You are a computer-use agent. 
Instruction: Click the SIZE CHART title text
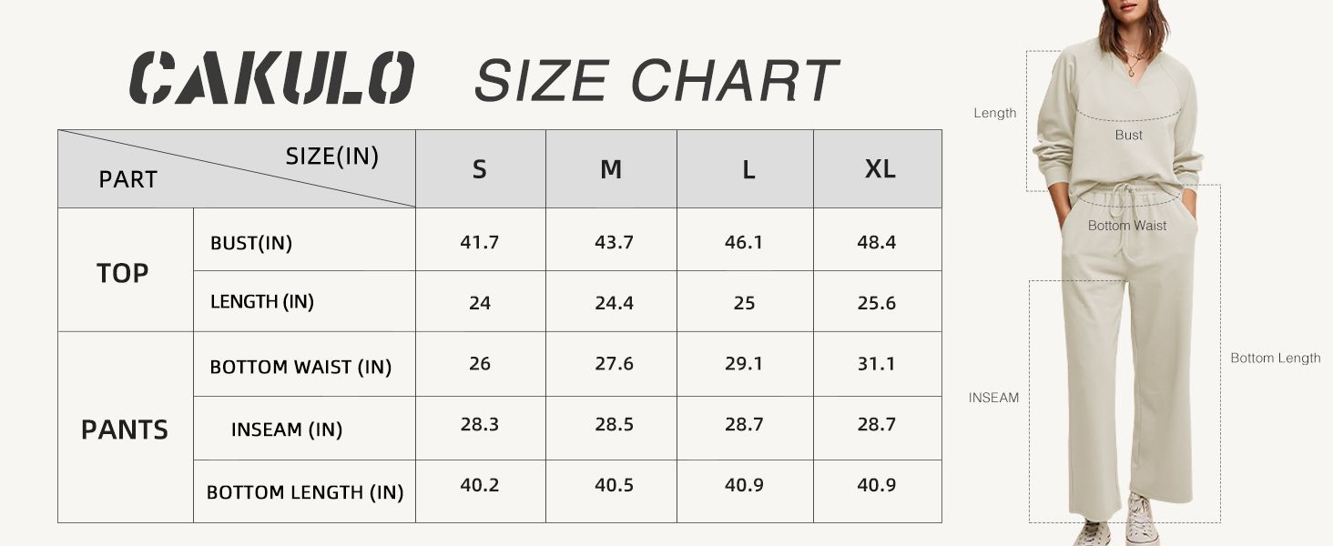656,80
